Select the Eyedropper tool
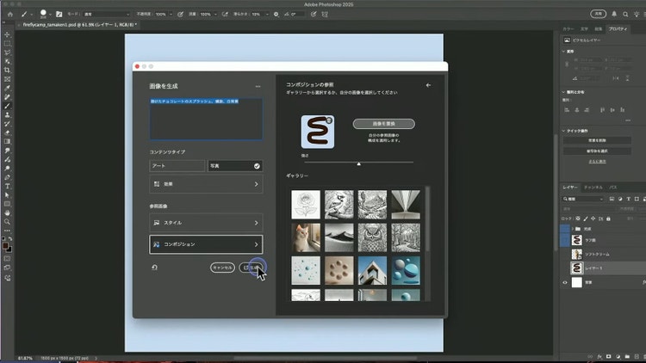 tap(7, 88)
